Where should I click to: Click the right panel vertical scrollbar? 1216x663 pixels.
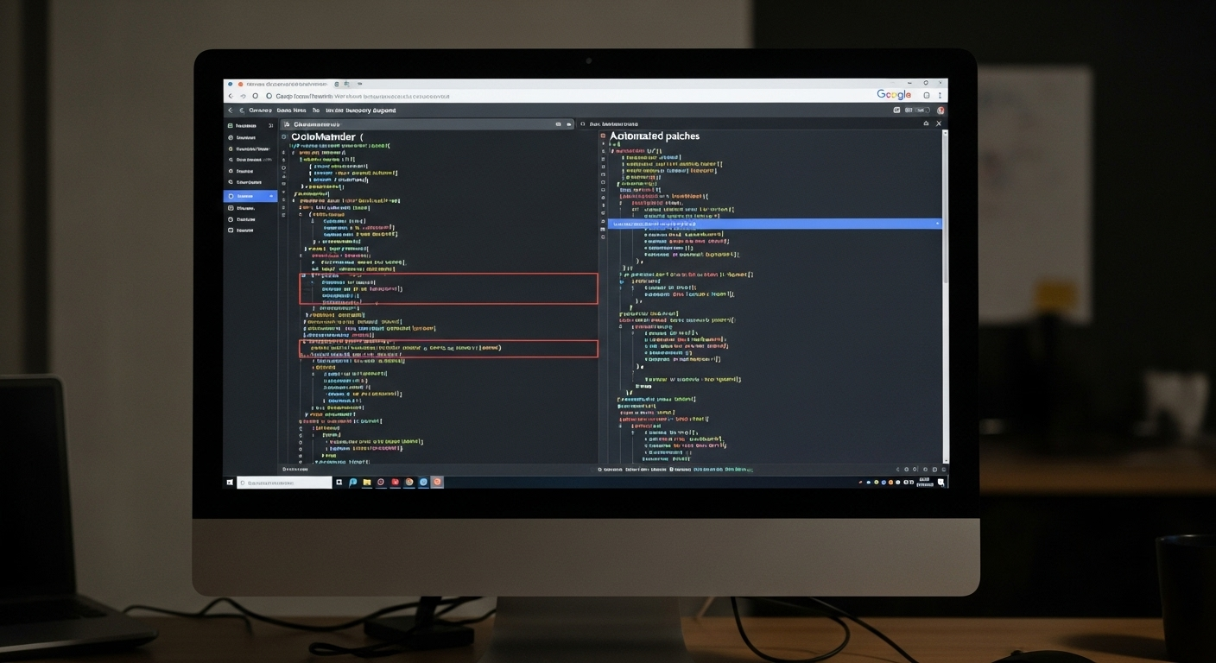(945, 259)
